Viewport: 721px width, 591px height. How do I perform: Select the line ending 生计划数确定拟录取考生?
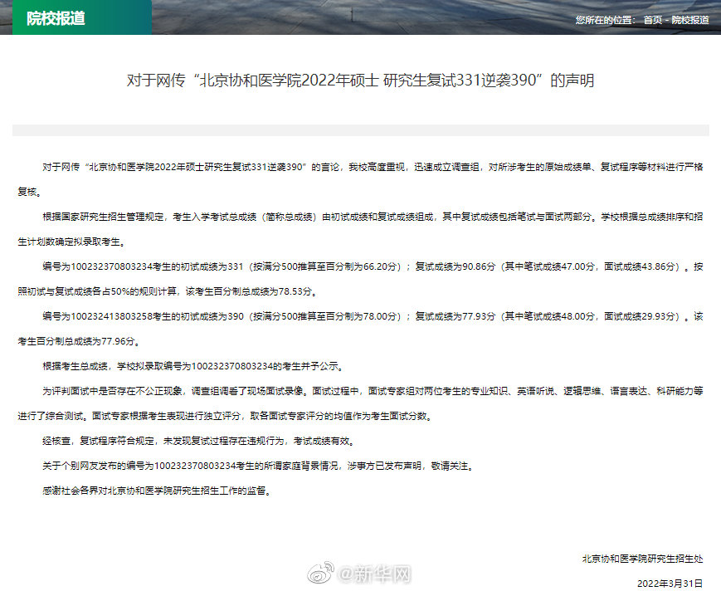[71, 242]
